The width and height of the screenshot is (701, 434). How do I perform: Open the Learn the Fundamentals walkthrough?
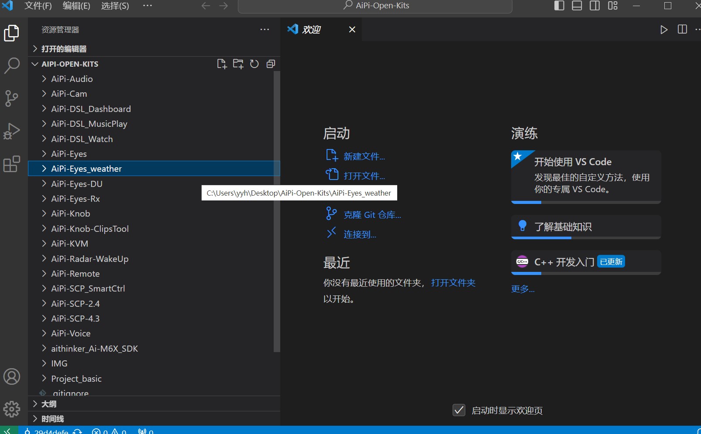point(586,227)
